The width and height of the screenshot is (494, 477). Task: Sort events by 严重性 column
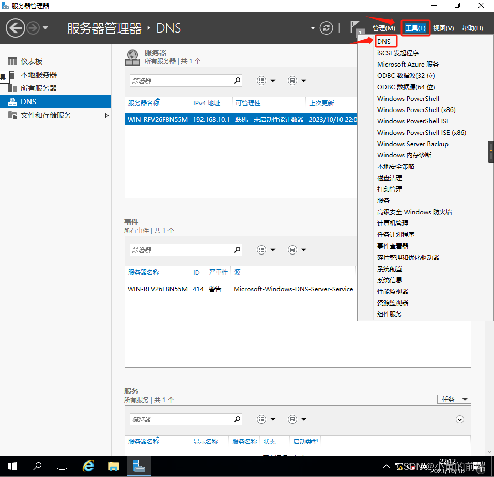coord(219,272)
